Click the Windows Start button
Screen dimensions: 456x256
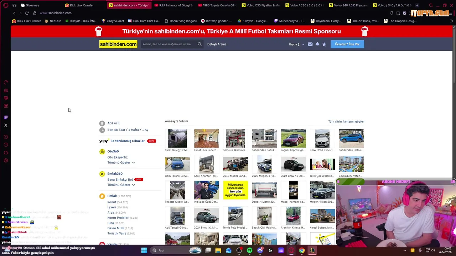coord(144,250)
